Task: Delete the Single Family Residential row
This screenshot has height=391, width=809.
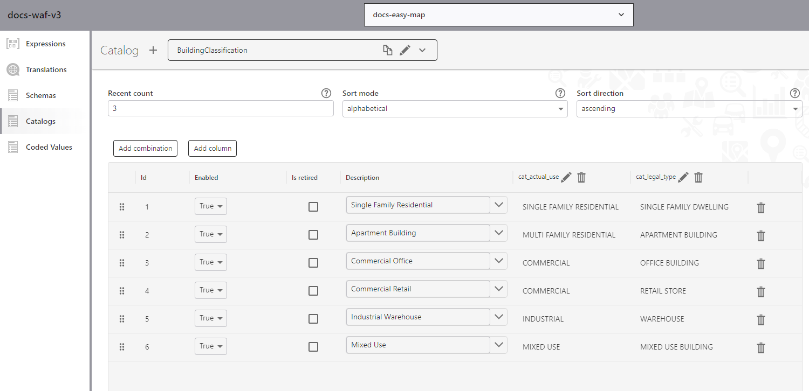Action: point(761,207)
